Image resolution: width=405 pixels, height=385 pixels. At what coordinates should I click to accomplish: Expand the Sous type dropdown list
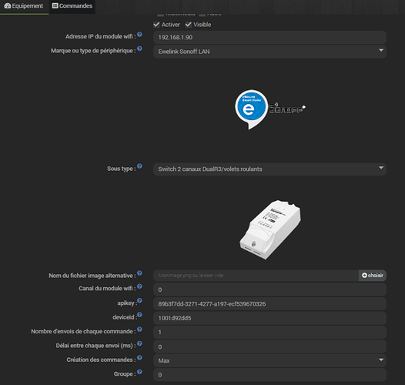click(269, 169)
